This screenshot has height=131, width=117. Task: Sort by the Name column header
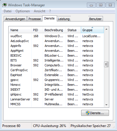click(x=20, y=30)
